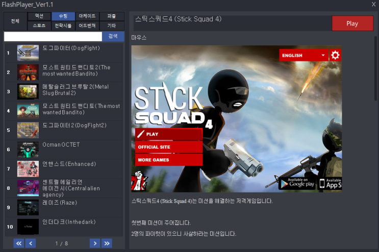Select the Metal Slug Brutal 2 thumbnail
This screenshot has width=379, height=252.
coord(28,92)
